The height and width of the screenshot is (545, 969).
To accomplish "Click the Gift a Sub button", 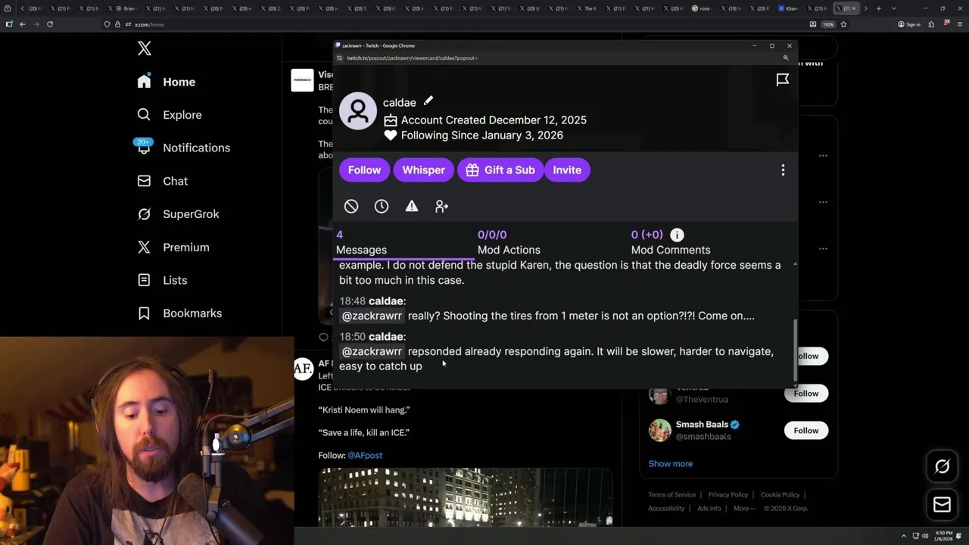I will [500, 170].
